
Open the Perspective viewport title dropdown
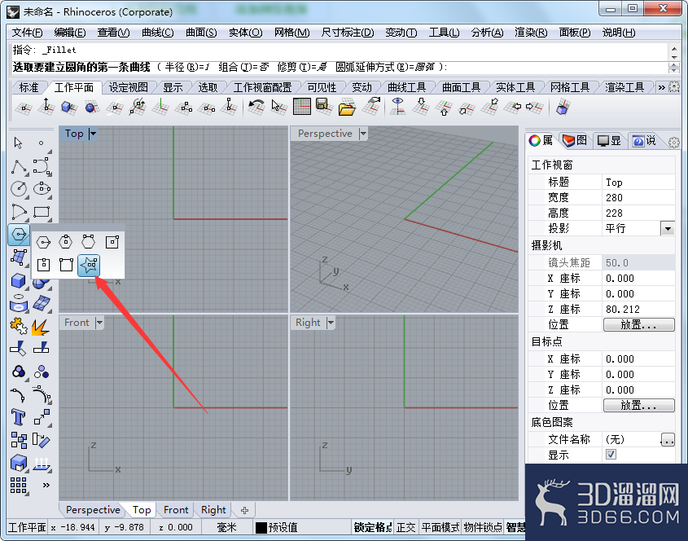tap(363, 134)
